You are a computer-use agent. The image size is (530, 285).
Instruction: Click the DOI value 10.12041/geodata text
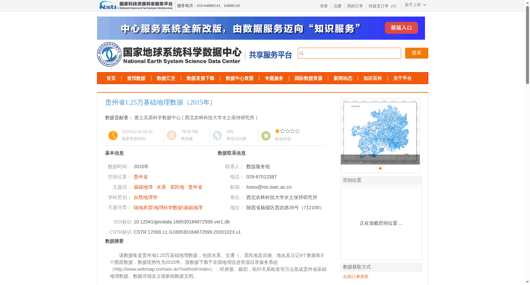182,222
